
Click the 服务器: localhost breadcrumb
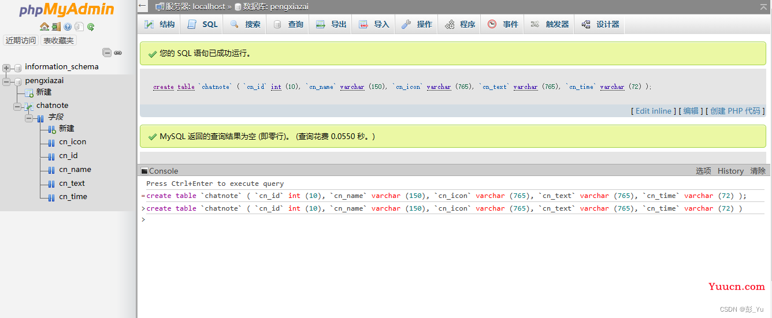point(195,7)
